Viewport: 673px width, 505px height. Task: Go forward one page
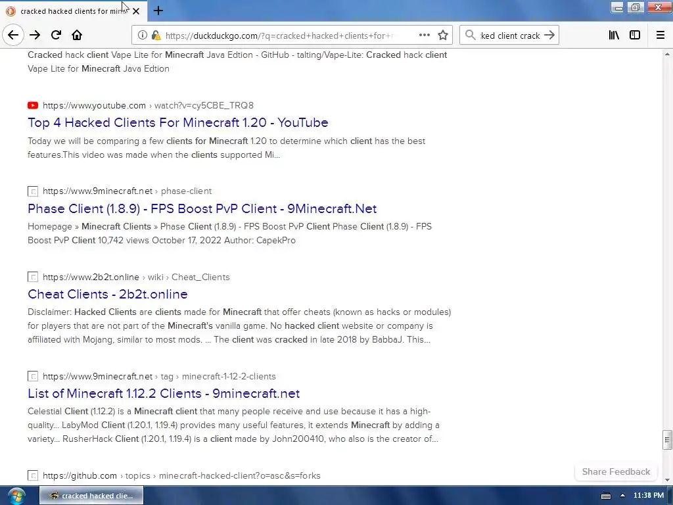tap(35, 36)
